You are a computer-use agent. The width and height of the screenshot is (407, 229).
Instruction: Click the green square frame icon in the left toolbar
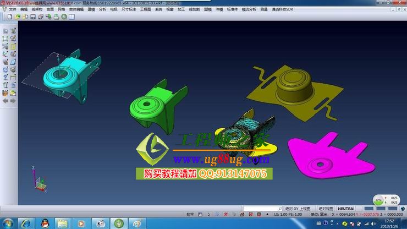point(5,39)
